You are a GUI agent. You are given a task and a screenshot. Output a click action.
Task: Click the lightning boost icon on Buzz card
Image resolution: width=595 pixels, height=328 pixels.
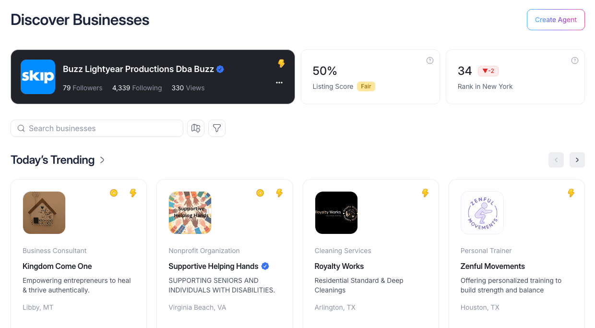pos(281,63)
